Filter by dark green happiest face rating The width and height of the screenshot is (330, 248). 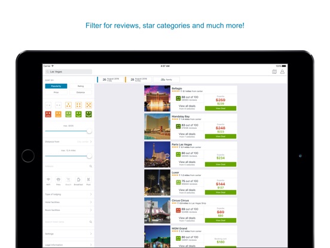88,114
